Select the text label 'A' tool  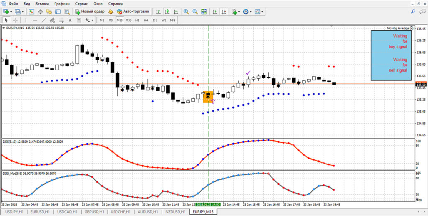point(70,20)
